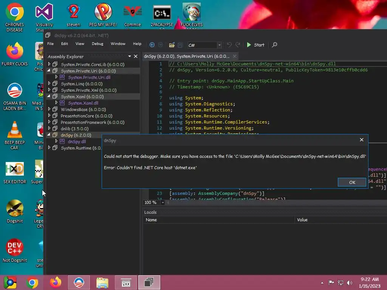The image size is (387, 290).
Task: Click the Value column header in Locals
Action: [x=302, y=220]
